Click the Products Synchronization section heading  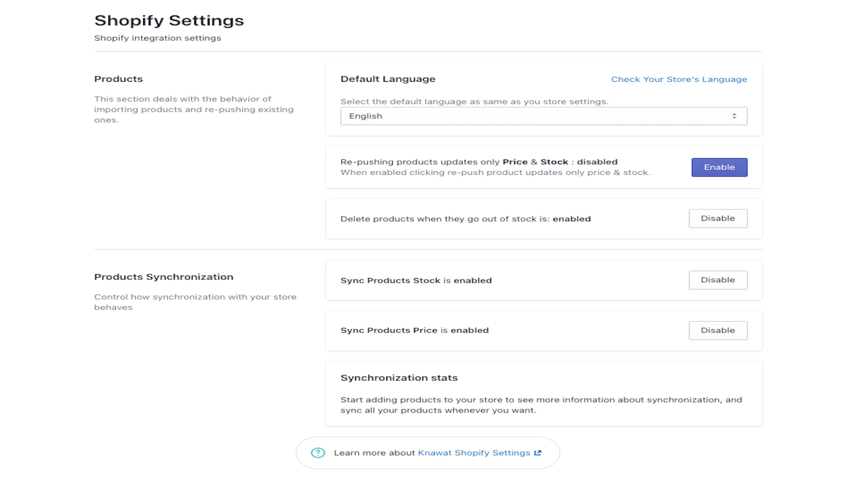pos(164,277)
